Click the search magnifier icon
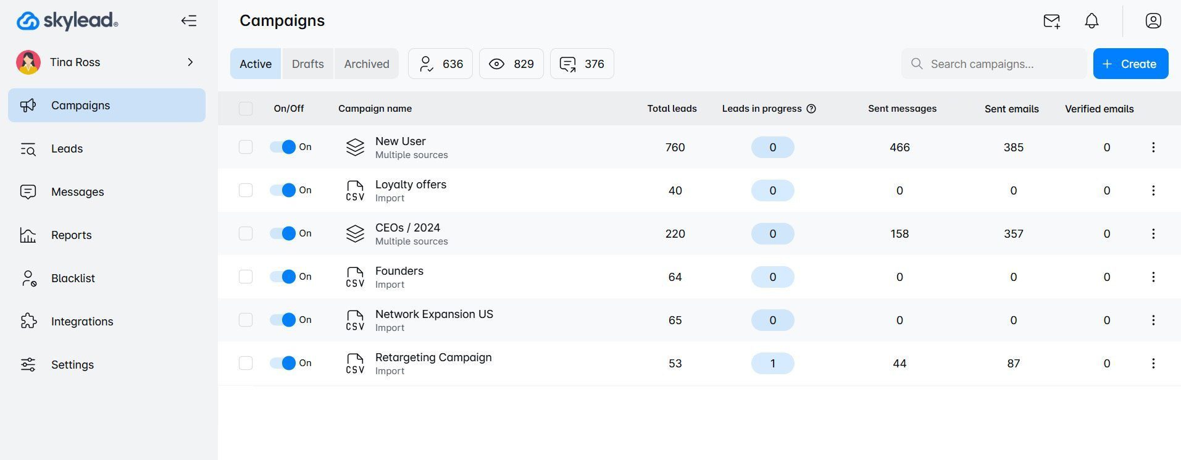This screenshot has width=1181, height=460. pyautogui.click(x=917, y=64)
